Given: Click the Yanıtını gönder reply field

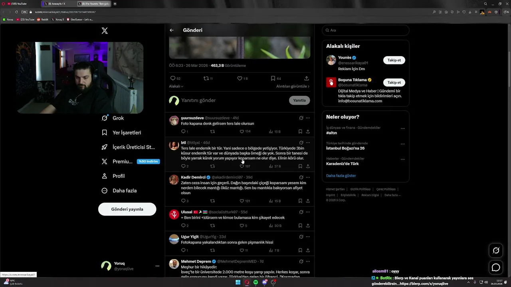Looking at the screenshot, I should tap(234, 100).
